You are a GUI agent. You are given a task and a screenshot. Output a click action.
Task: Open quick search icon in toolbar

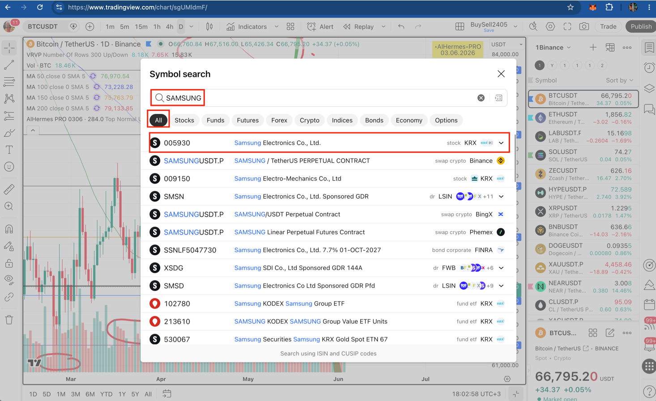coord(533,27)
